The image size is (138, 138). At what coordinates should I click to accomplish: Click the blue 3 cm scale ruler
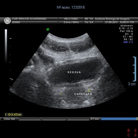(x=134, y=69)
